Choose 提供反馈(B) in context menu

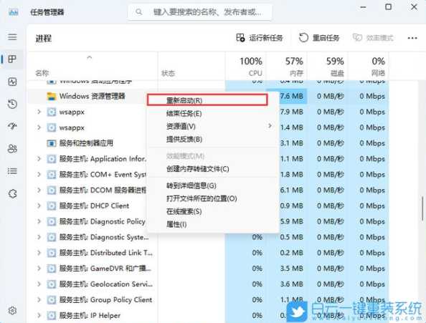[x=213, y=139]
